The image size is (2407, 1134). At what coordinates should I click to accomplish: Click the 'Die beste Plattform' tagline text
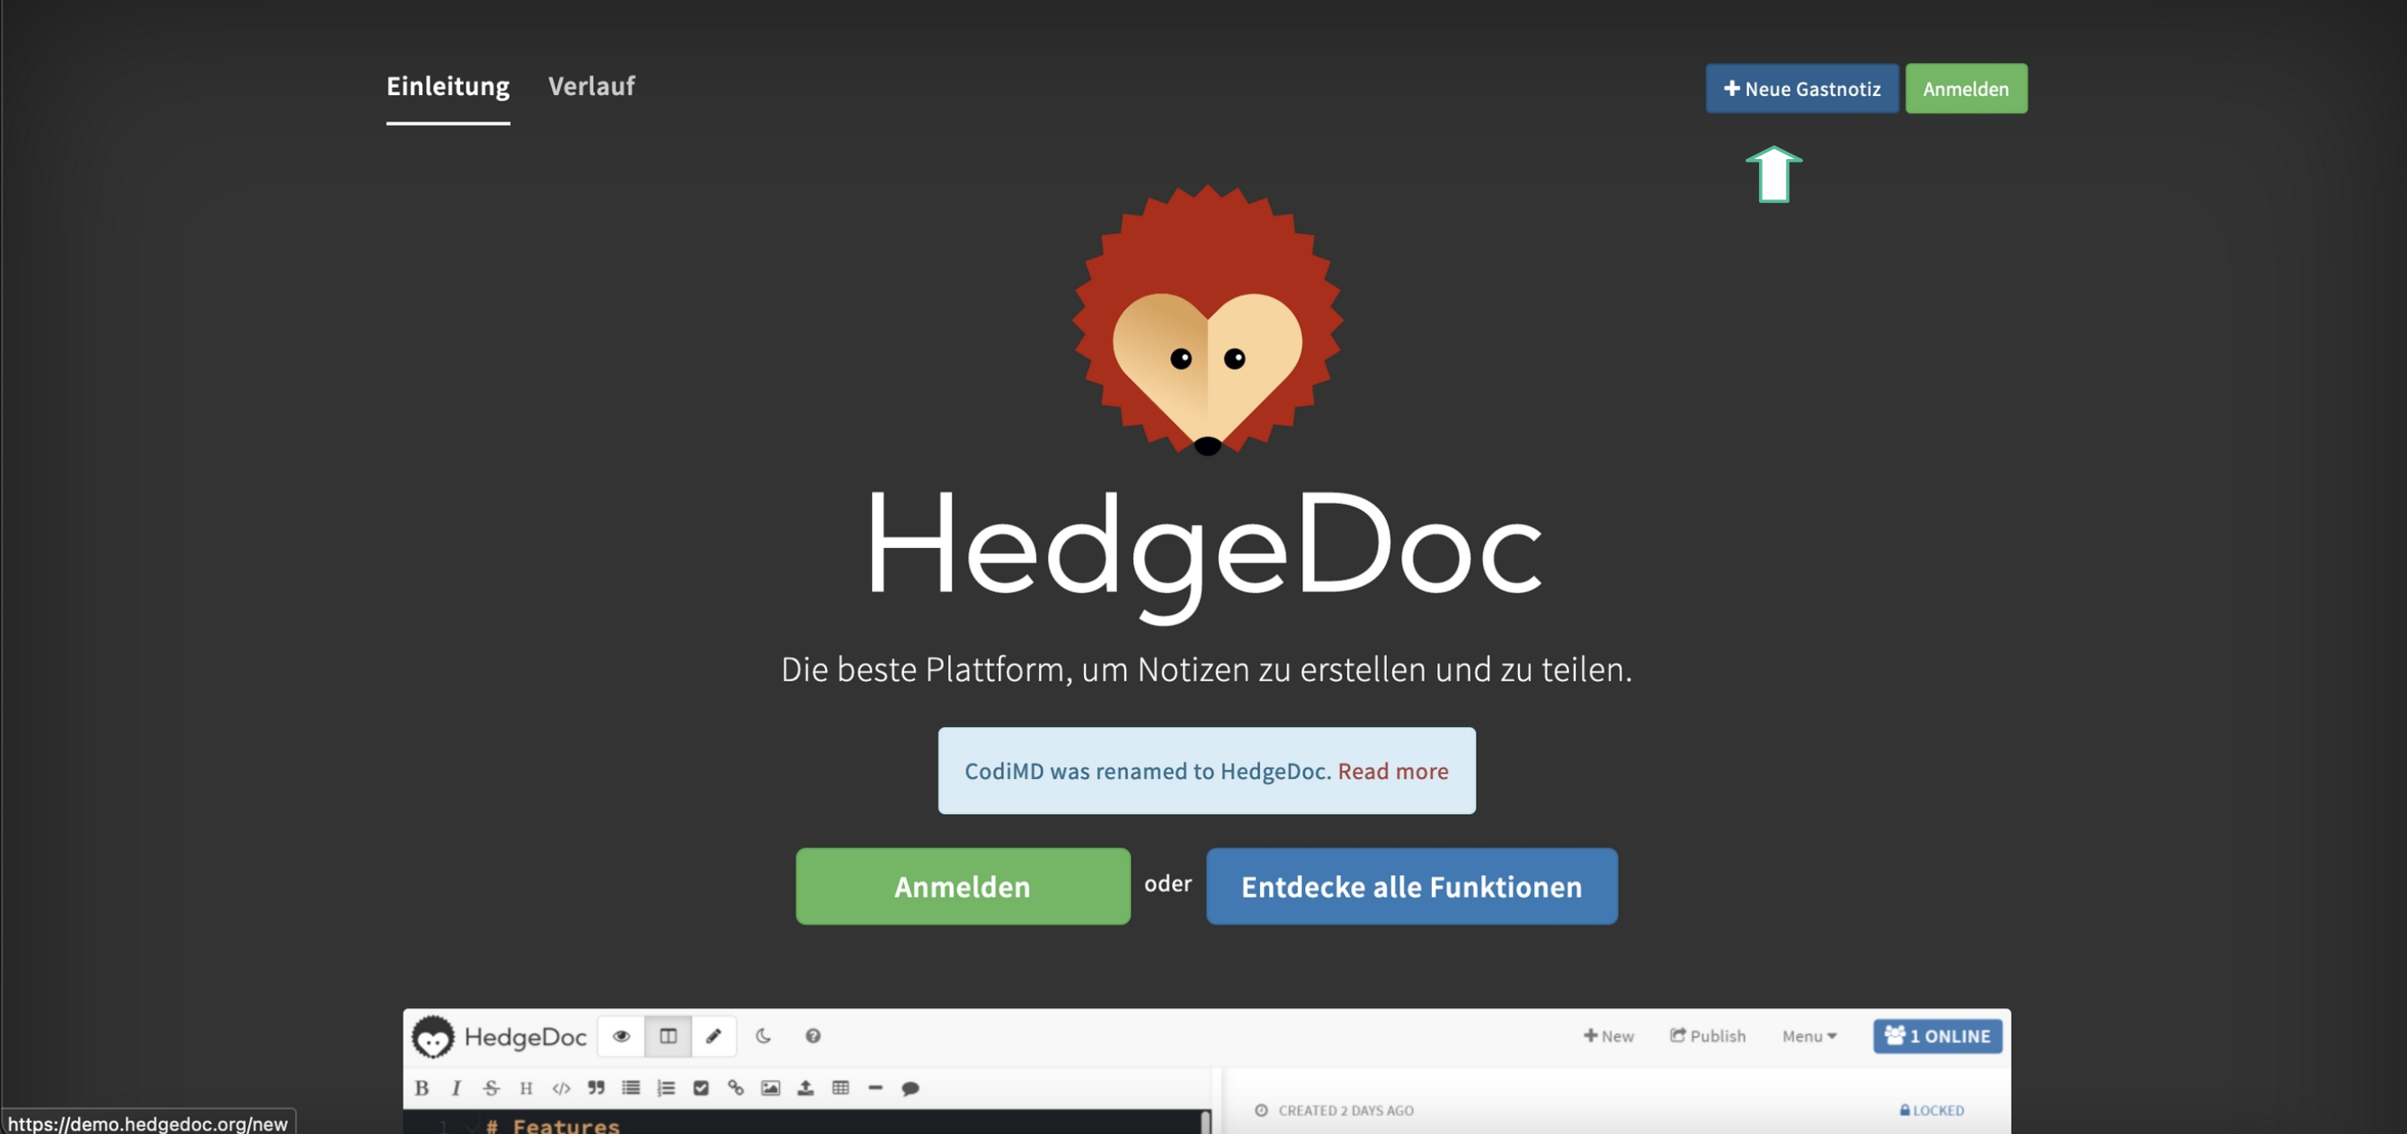tap(1206, 669)
